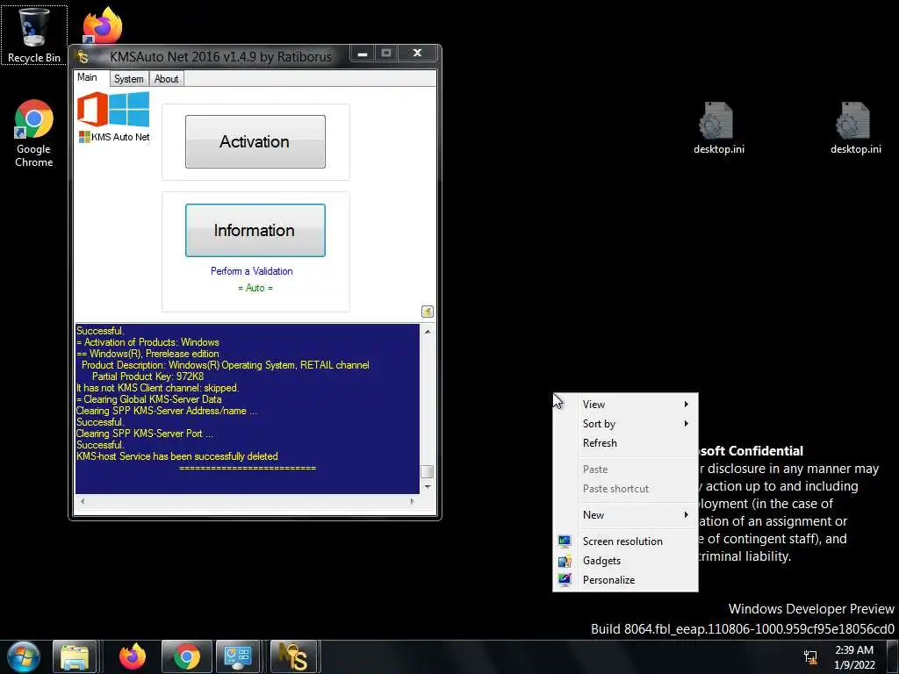This screenshot has height=674, width=899.
Task: Click the log scrollbar down arrow
Action: click(x=428, y=486)
